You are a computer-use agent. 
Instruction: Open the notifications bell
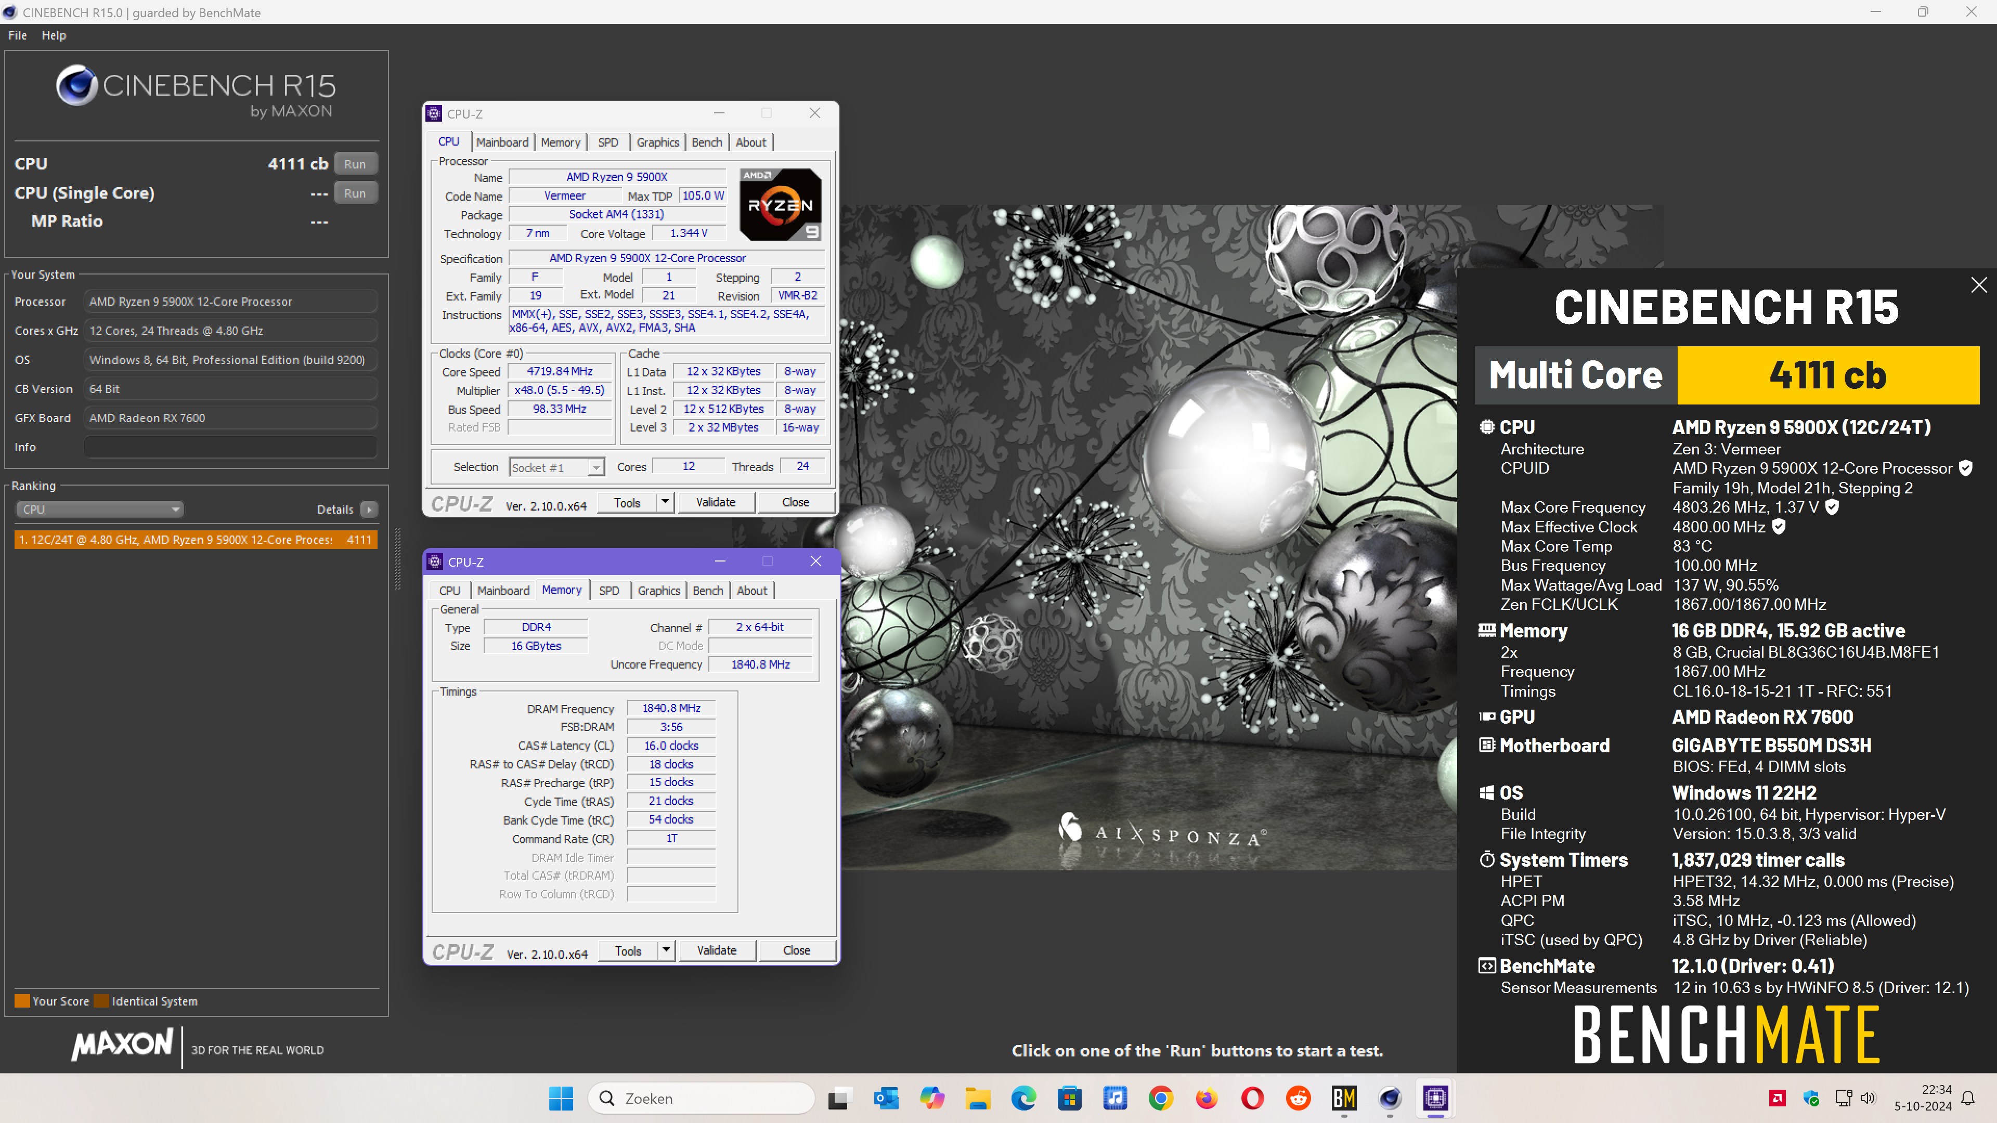[1968, 1098]
